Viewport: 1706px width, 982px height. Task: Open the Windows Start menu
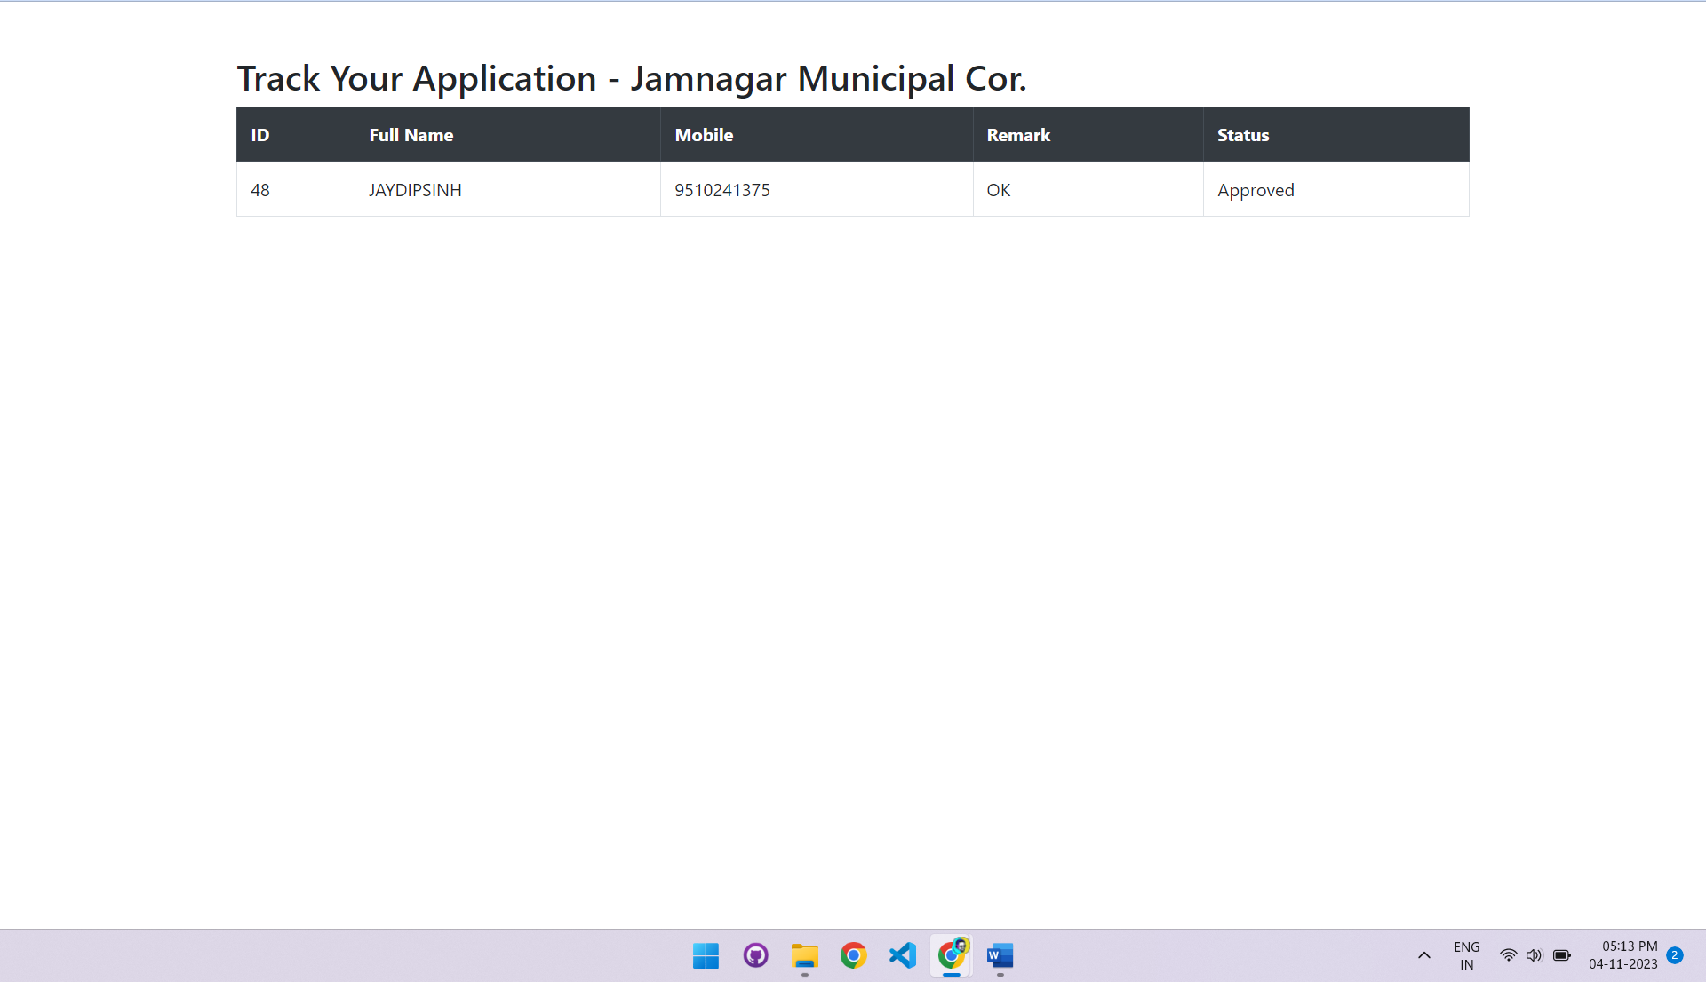[x=706, y=956]
